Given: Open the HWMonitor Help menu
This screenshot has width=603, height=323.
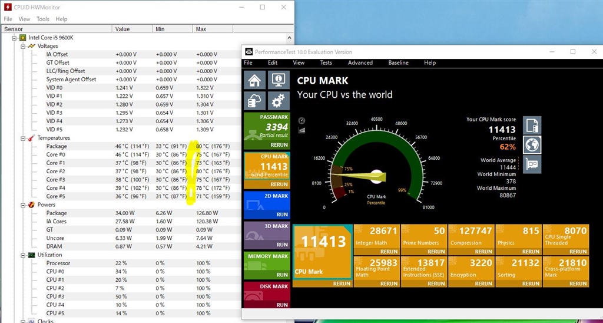Looking at the screenshot, I should (61, 19).
